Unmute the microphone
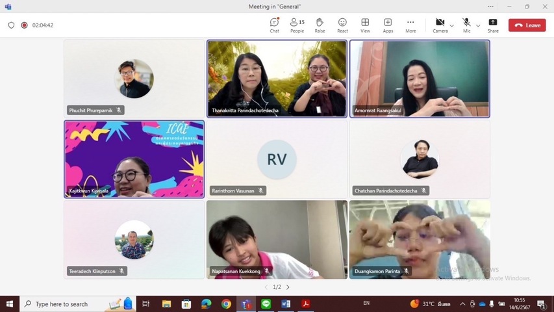Viewport: 554px width, 312px height. [466, 25]
